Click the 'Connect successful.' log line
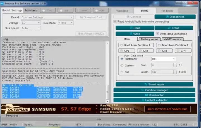Image resolution: width=201 pixels, height=128 pixels. point(17,80)
